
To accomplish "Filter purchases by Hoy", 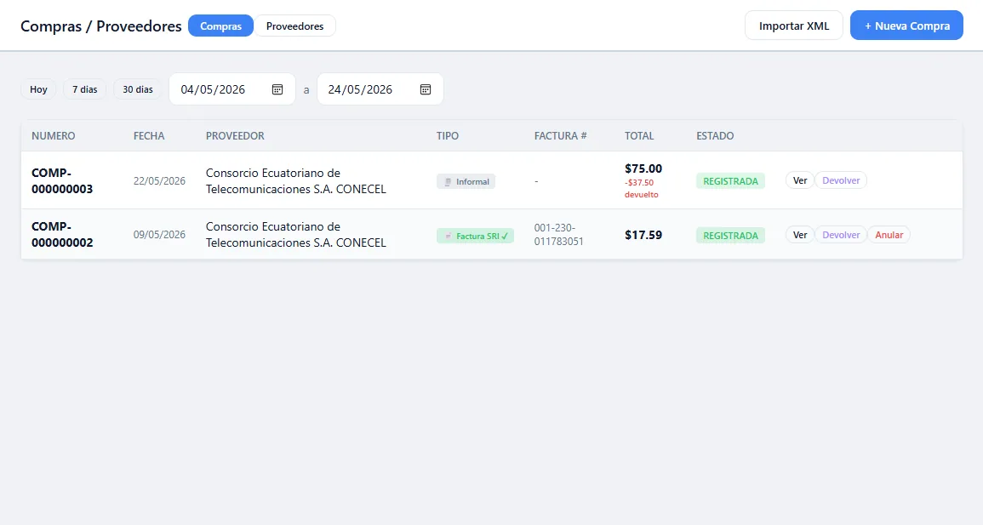I will coord(38,89).
